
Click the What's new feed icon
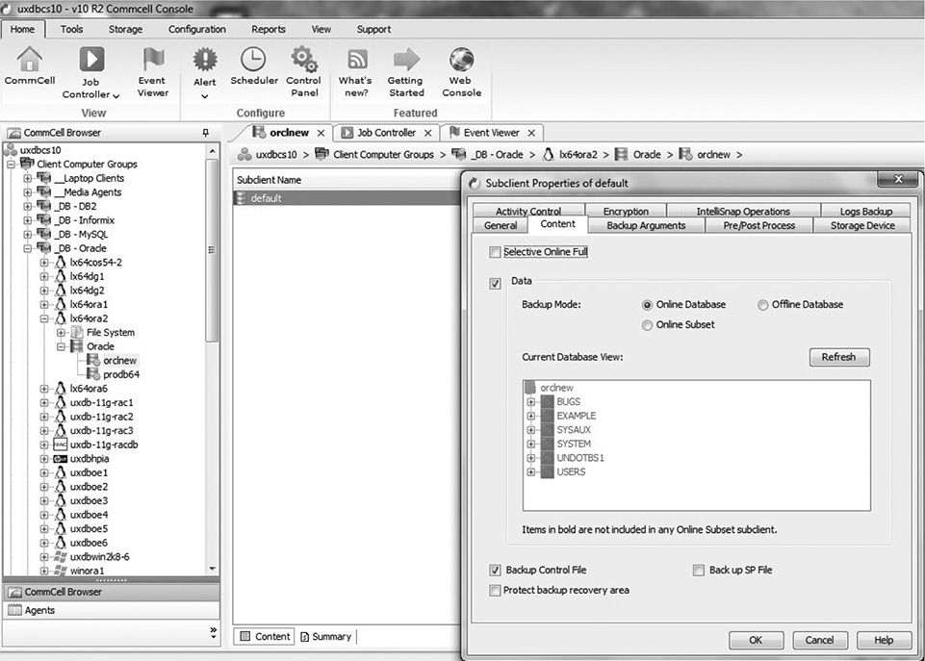[x=357, y=60]
